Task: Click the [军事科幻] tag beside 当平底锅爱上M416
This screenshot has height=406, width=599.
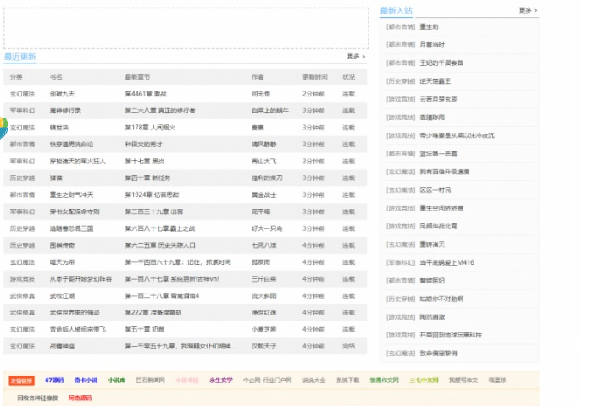Action: tap(401, 262)
